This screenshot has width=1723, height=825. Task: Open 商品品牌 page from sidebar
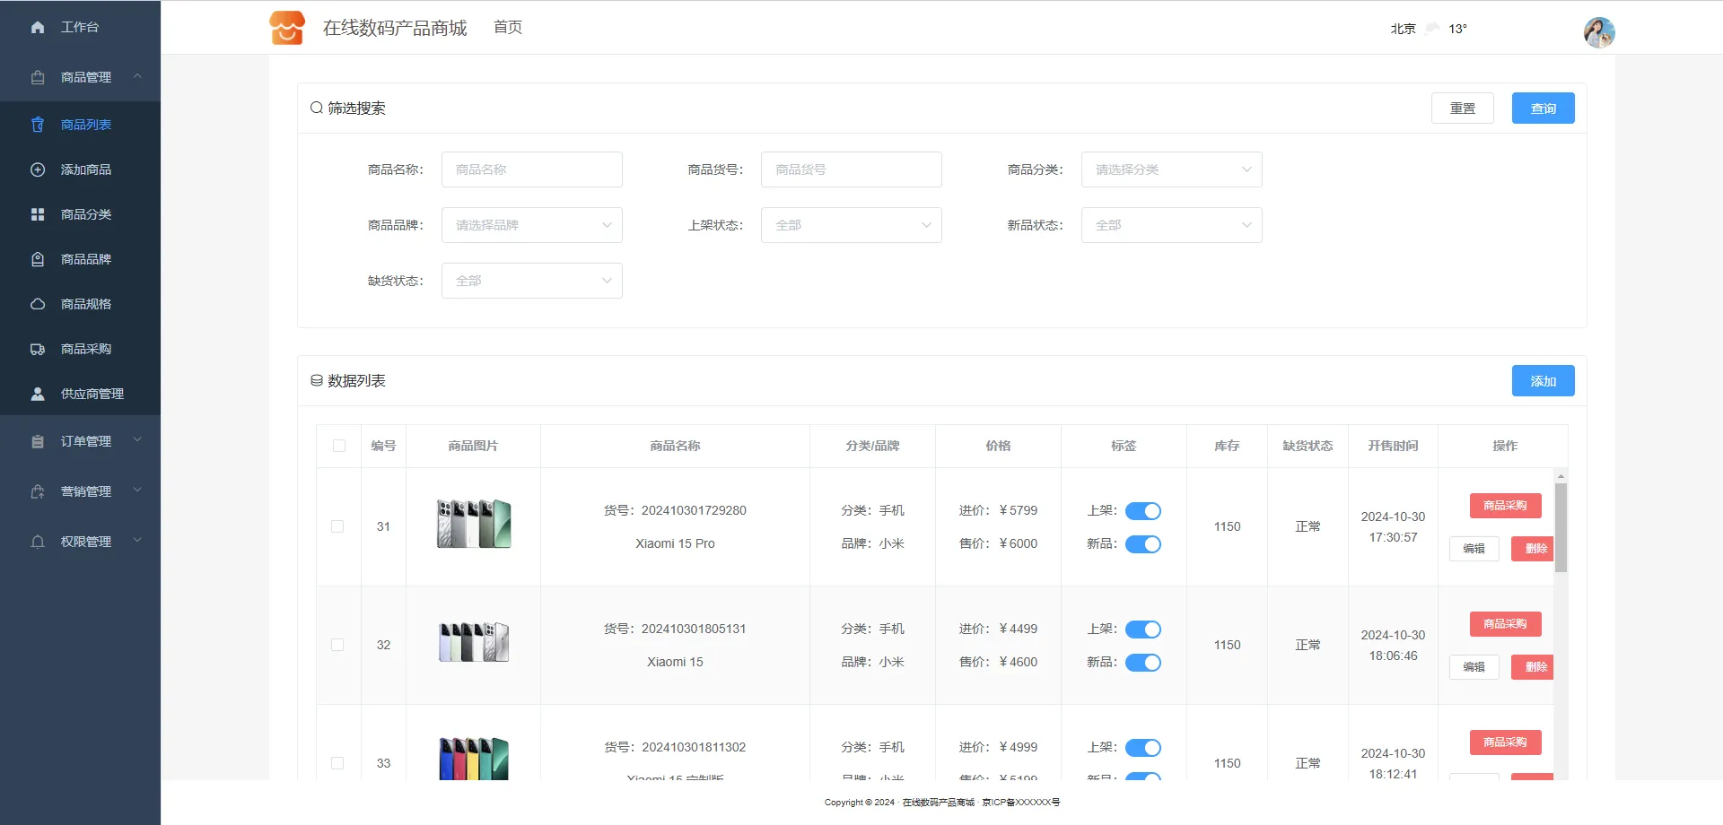point(85,259)
